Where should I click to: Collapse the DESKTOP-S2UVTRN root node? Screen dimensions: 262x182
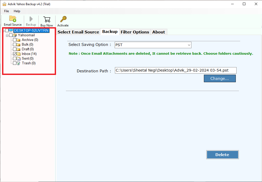point(4,31)
